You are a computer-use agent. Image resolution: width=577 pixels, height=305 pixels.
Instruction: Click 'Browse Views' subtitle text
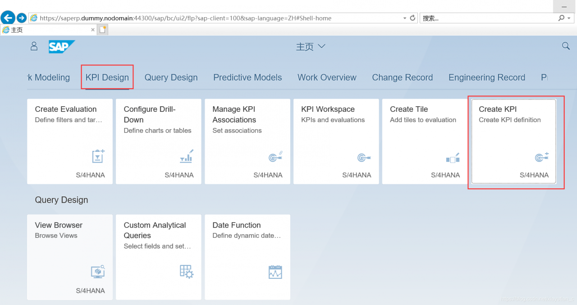click(56, 236)
